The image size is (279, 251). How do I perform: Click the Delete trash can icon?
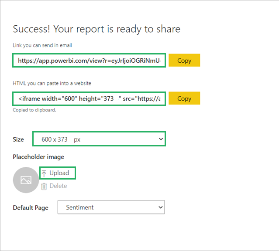[44, 186]
